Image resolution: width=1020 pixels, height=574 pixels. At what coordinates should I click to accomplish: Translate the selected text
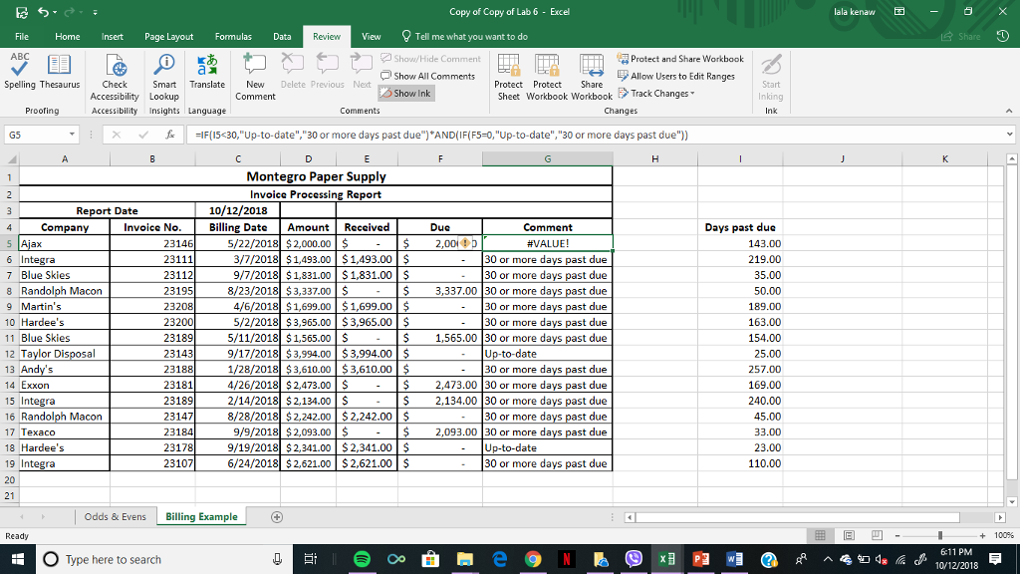click(209, 74)
